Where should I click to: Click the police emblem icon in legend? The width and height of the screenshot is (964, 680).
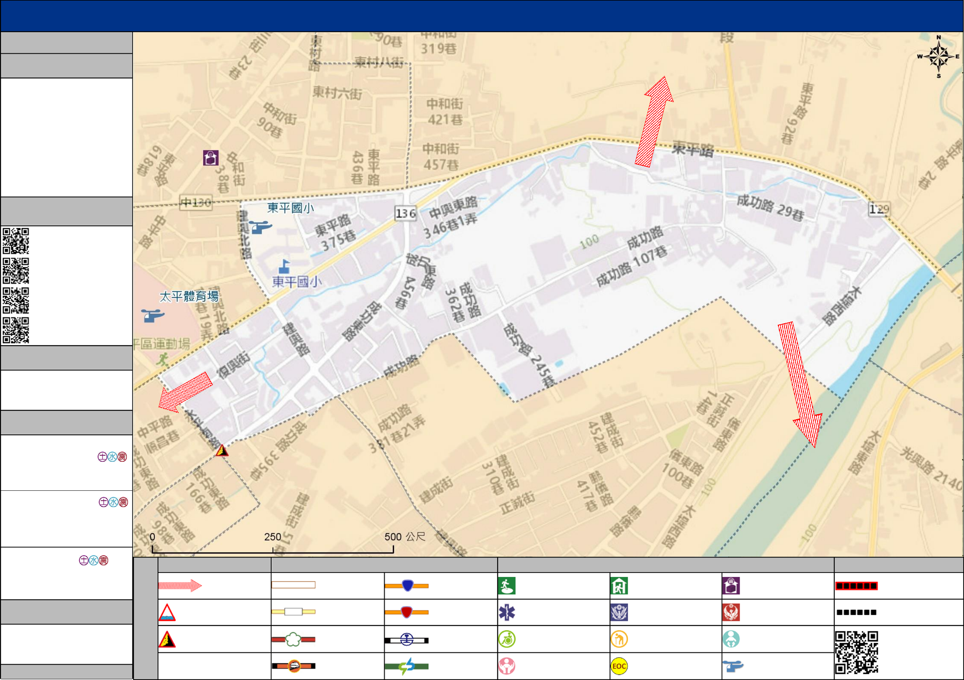(x=619, y=613)
